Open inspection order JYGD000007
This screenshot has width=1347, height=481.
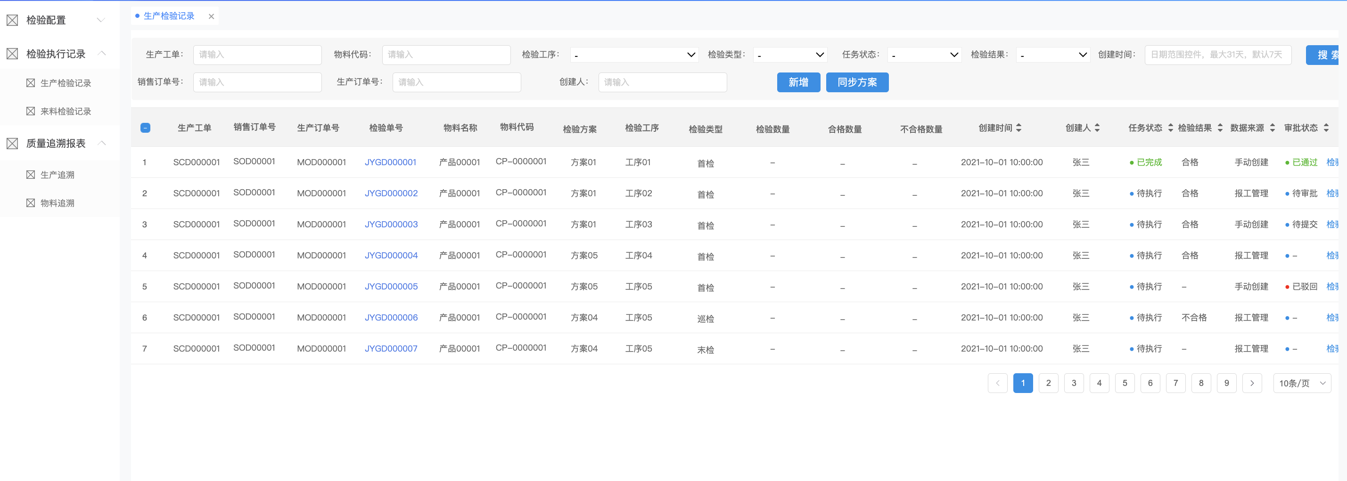(391, 349)
